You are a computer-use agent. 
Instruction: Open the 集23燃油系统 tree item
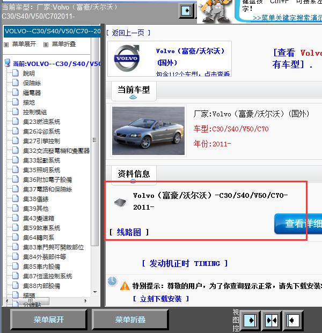(41, 122)
